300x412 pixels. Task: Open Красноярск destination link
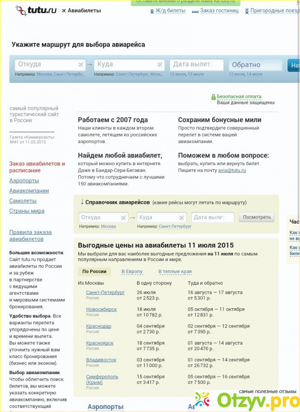point(100,343)
